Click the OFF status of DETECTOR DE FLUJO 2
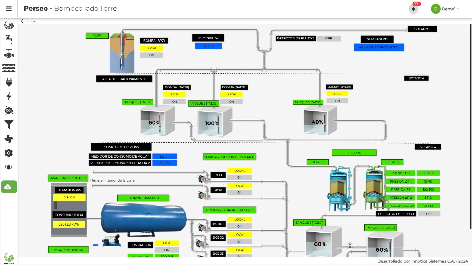The image size is (472, 265). click(329, 38)
